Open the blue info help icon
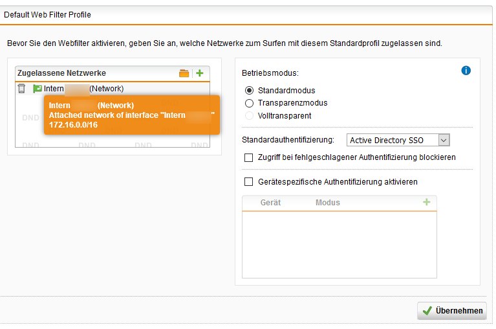This screenshot has width=496, height=329. [x=466, y=70]
